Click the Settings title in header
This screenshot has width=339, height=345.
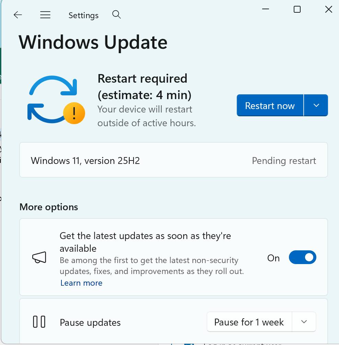coord(83,15)
